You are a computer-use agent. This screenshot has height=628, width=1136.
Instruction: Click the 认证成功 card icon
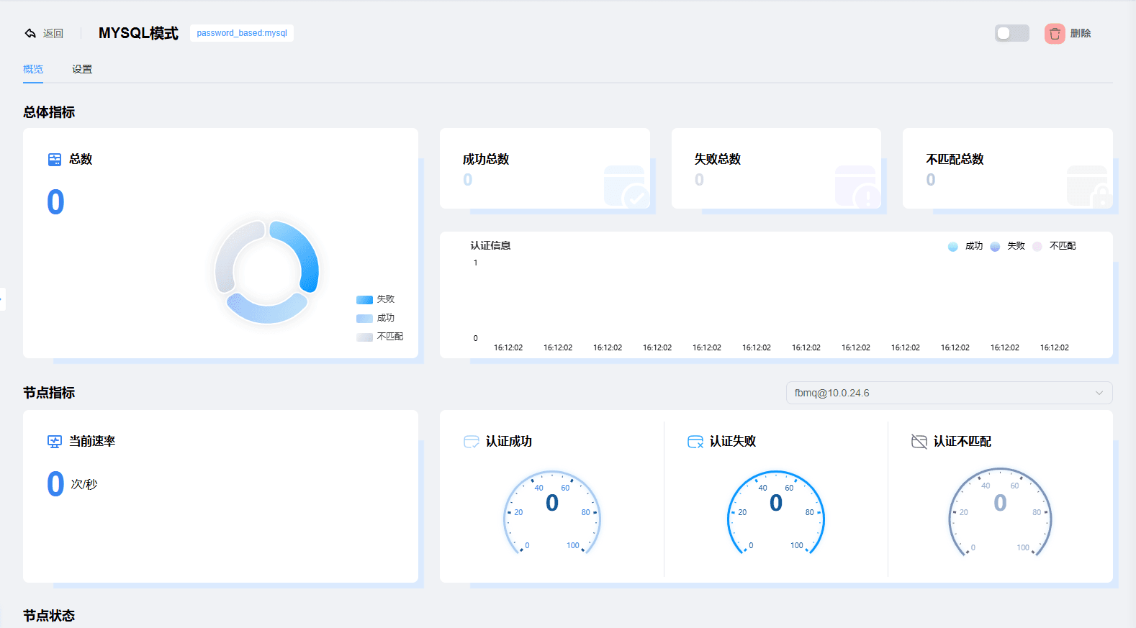472,442
